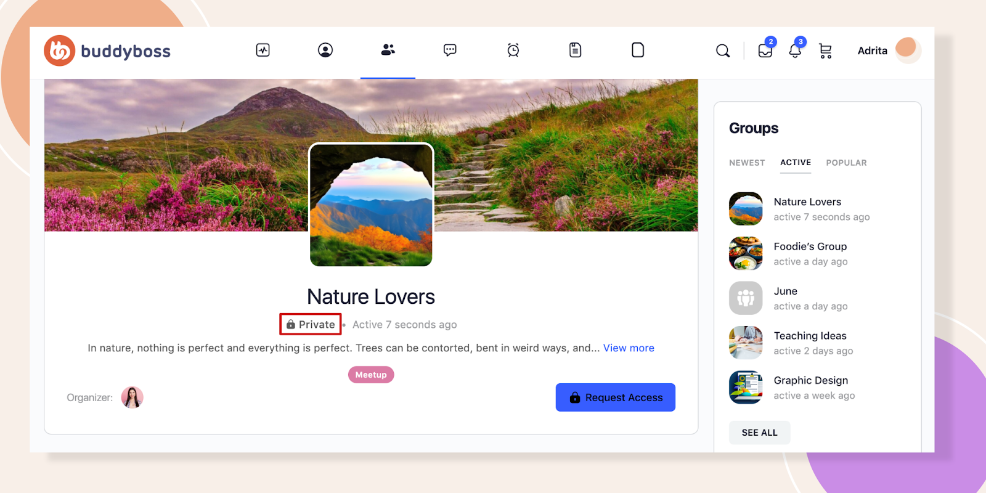Image resolution: width=986 pixels, height=493 pixels.
Task: Open the activity feed icon
Action: [x=263, y=50]
